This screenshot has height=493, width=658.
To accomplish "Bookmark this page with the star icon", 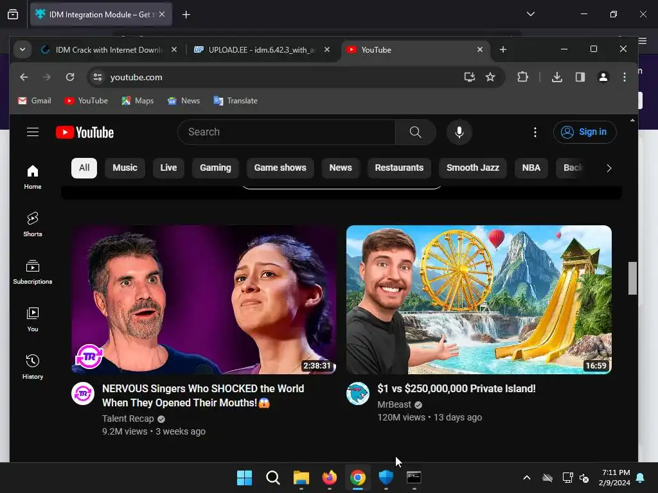I will pyautogui.click(x=490, y=77).
